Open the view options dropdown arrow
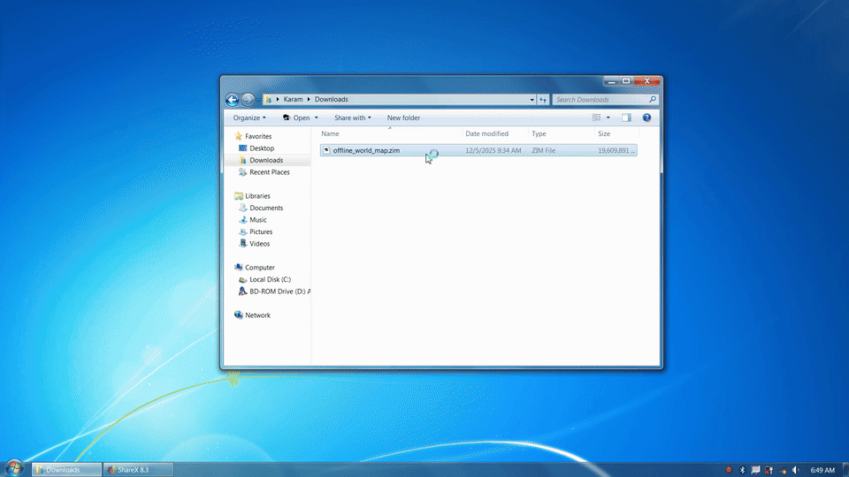This screenshot has height=477, width=849. (x=608, y=117)
